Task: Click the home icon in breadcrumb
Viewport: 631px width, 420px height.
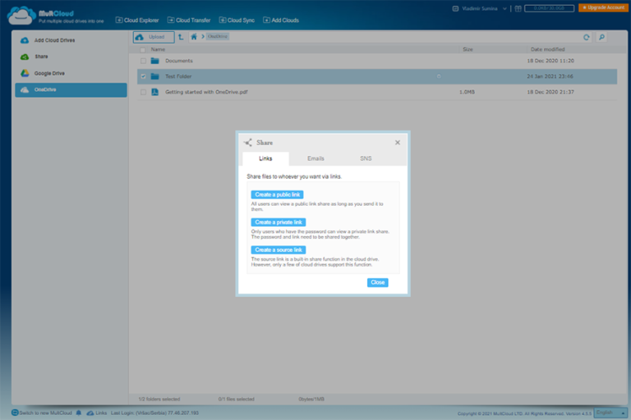Action: point(194,37)
